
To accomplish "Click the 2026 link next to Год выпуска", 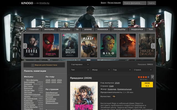I will pyautogui.click(x=117, y=83).
